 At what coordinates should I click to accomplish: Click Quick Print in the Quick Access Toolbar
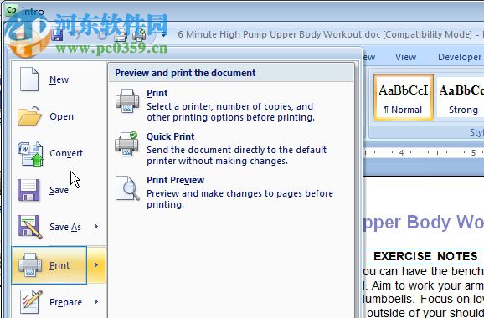point(139,35)
